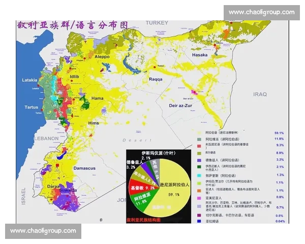Click the red legend swatch for 9.3%
Image resolution: width=305 pixels, height=244 pixels.
[199, 145]
